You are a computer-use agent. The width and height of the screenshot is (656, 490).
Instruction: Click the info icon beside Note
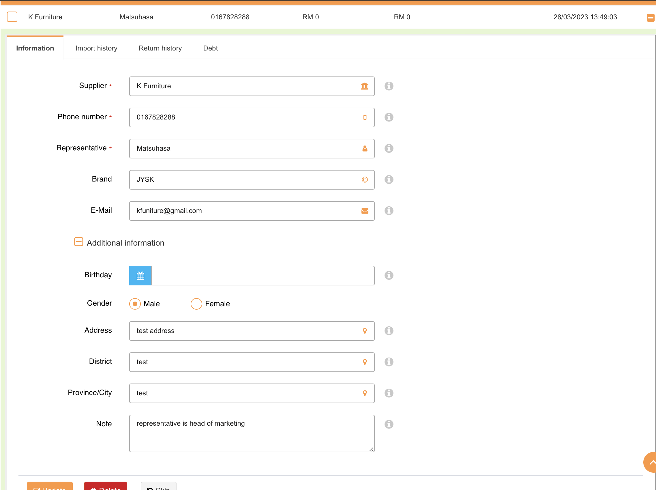(389, 424)
